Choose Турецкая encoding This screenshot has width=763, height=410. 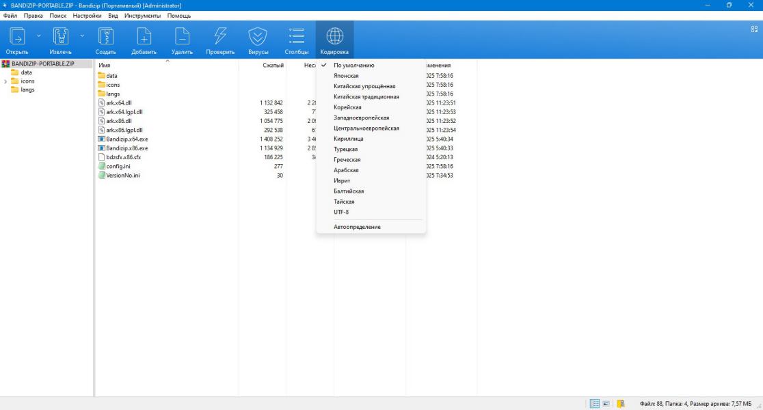[371, 150]
